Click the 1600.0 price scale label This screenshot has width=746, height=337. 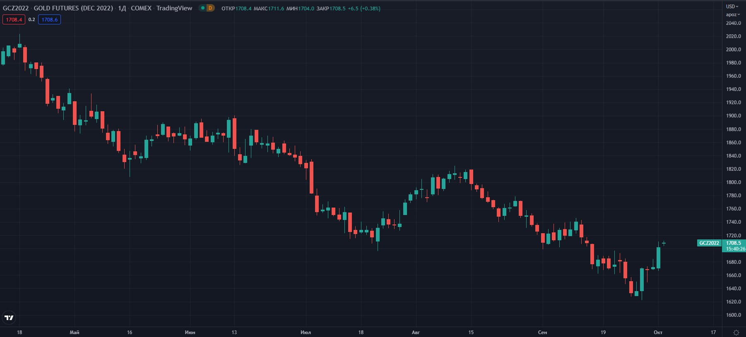(x=733, y=315)
